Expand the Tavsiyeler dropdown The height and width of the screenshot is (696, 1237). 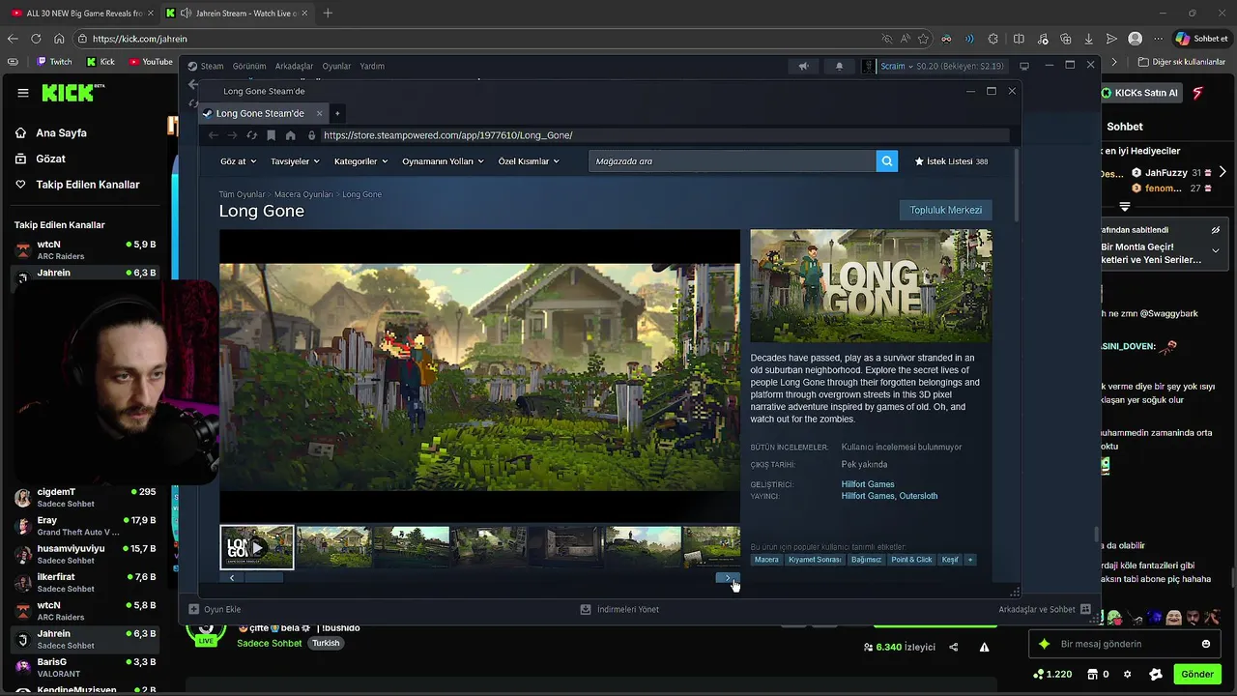click(295, 161)
